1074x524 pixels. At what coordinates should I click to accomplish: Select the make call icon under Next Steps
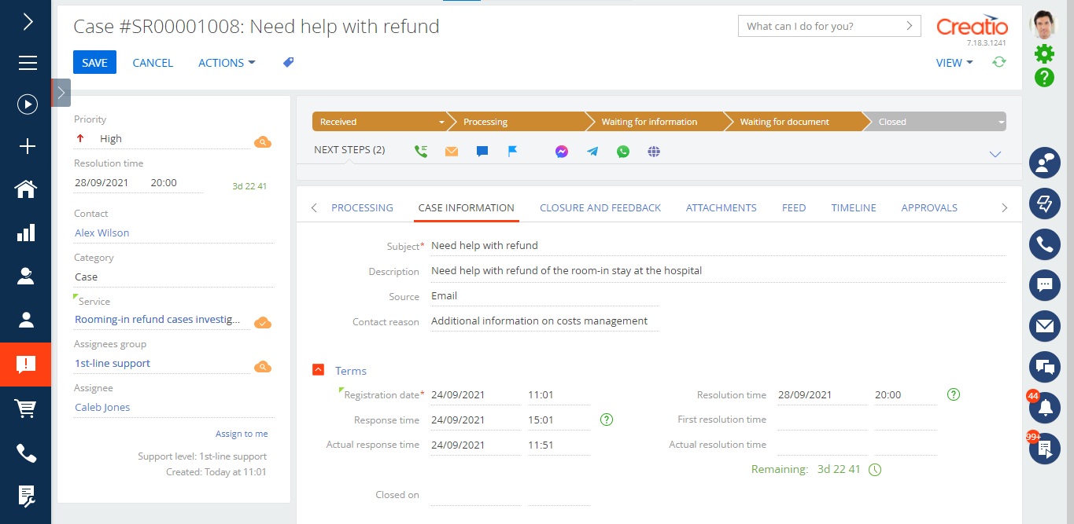(x=421, y=151)
